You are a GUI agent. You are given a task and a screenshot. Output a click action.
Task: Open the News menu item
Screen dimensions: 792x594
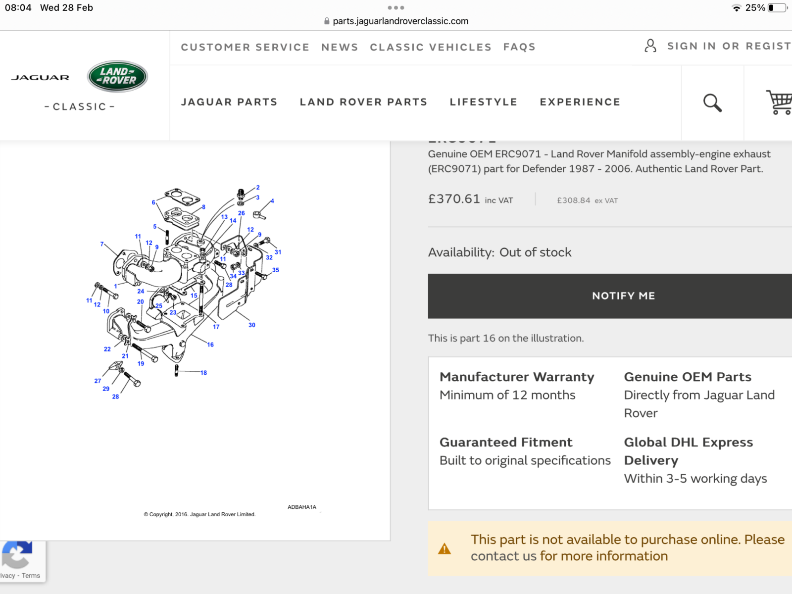pos(340,47)
